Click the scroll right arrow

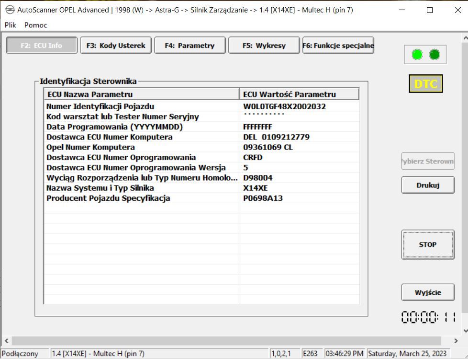click(x=456, y=340)
